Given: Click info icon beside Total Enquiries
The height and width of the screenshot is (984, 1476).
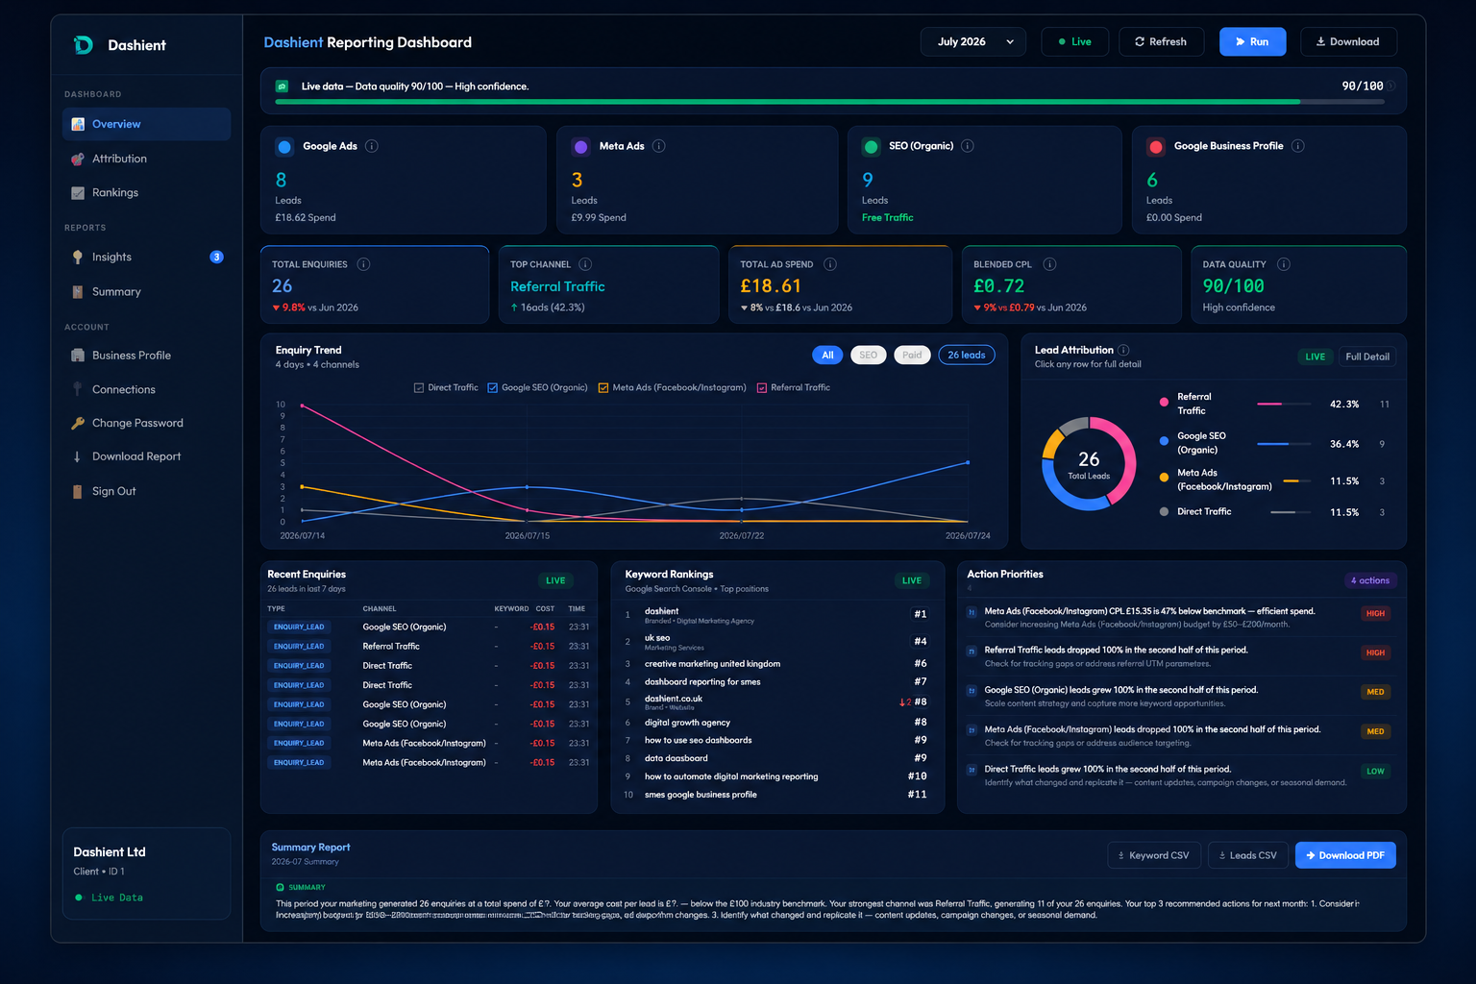Looking at the screenshot, I should click(x=363, y=264).
